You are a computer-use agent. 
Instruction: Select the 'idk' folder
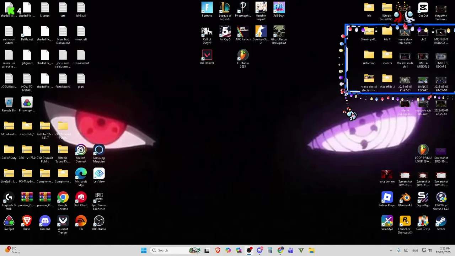click(369, 10)
